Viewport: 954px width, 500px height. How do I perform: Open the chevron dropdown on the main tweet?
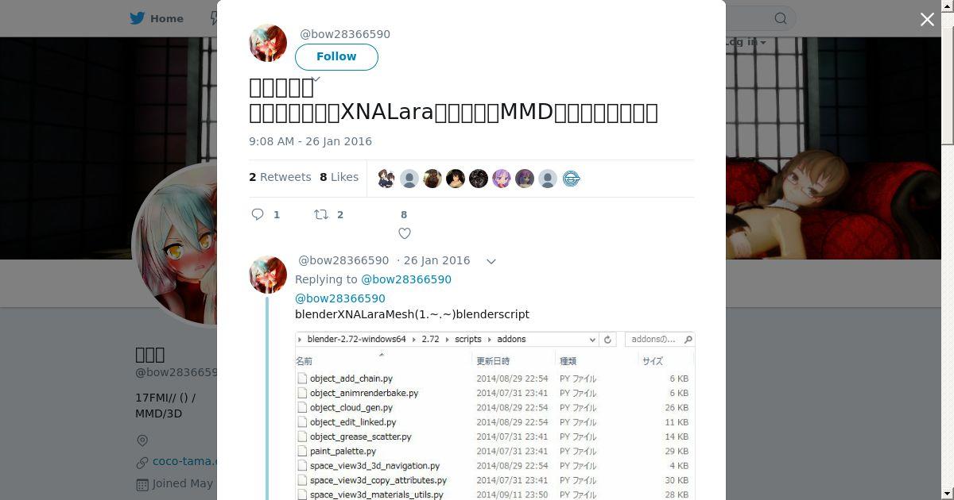coord(316,79)
